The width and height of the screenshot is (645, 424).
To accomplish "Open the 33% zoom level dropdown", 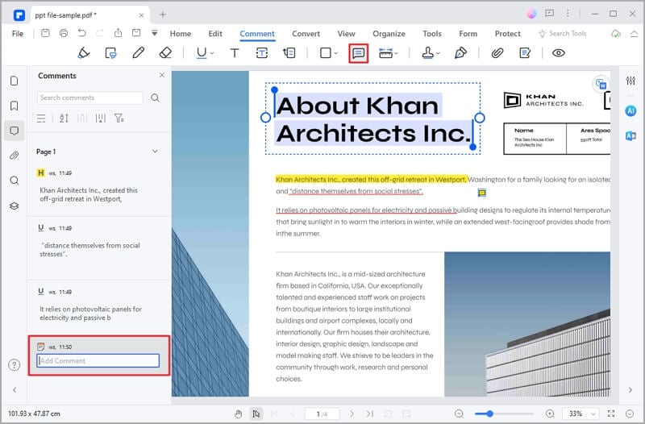I will [x=580, y=414].
